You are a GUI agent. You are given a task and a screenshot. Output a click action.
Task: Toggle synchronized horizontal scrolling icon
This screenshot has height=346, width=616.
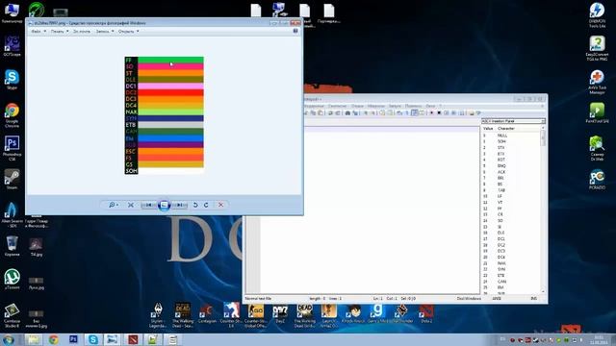point(390,113)
